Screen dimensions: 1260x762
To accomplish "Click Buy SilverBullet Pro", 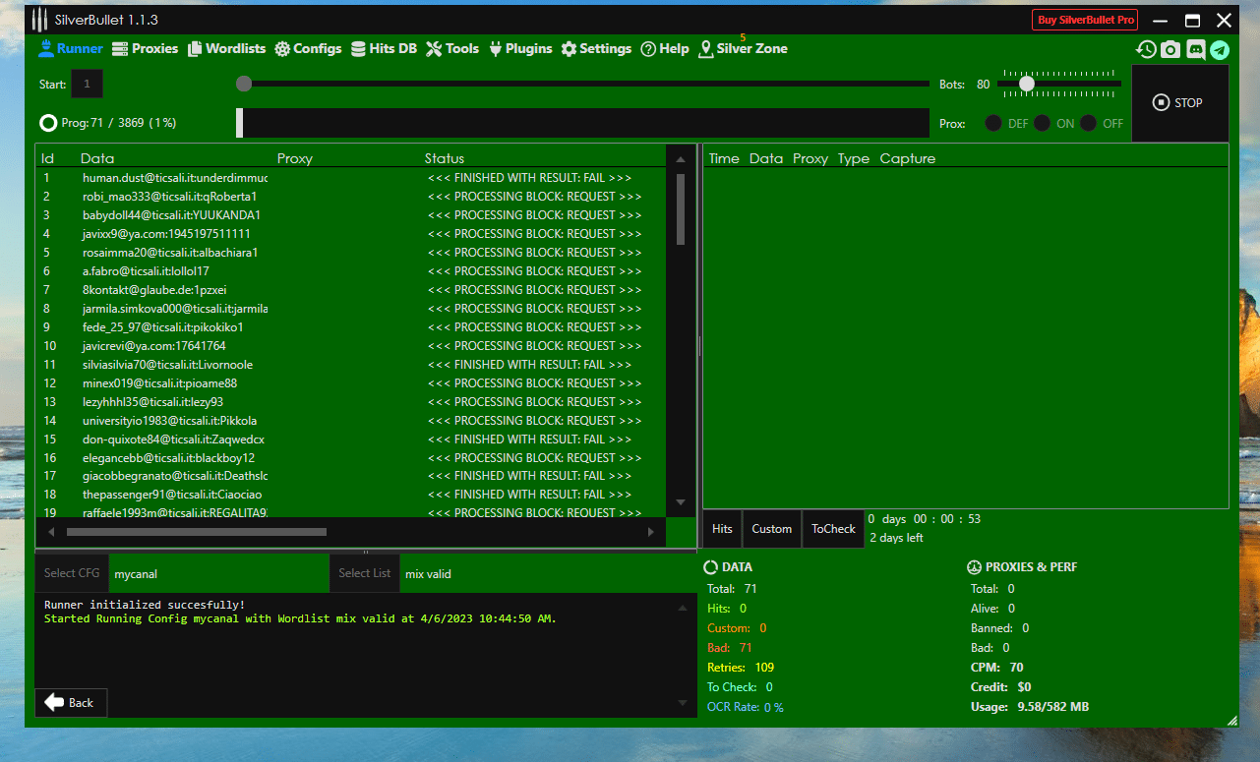I will coord(1085,20).
